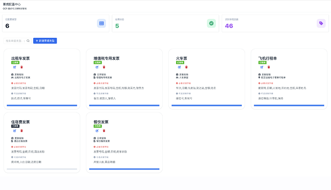Select the 火车票 card title

[181, 58]
